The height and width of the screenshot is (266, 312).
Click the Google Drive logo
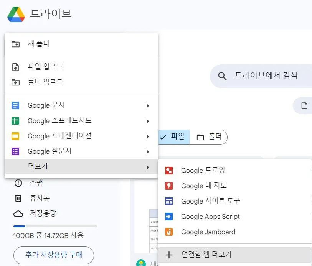pyautogui.click(x=16, y=14)
